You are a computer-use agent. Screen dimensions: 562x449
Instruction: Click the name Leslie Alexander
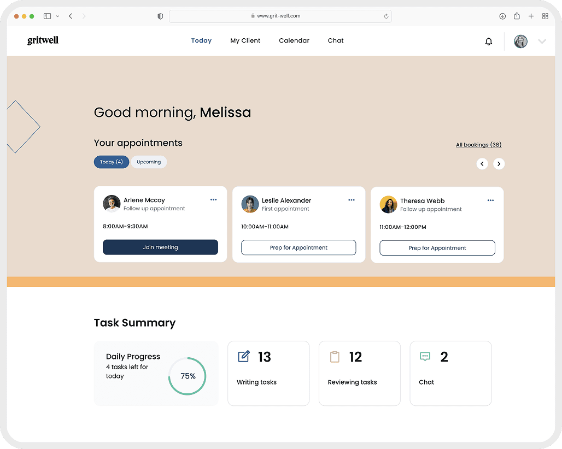(x=286, y=200)
